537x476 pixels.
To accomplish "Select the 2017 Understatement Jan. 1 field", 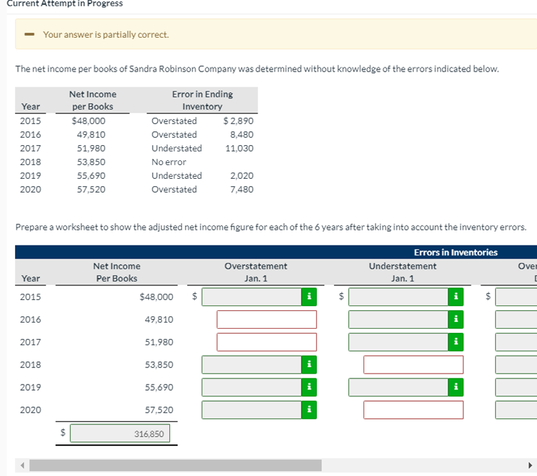I will pyautogui.click(x=399, y=342).
